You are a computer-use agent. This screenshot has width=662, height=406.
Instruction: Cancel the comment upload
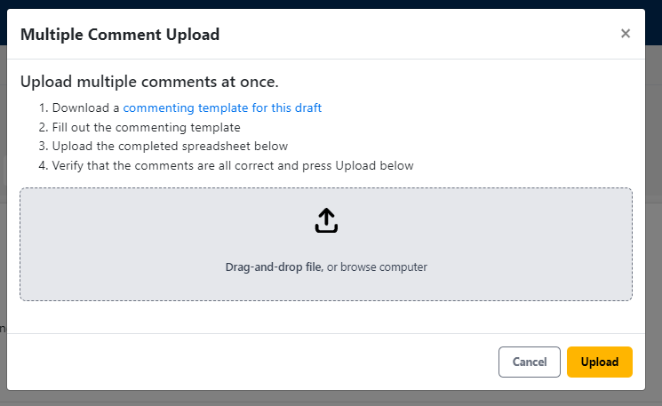point(530,362)
